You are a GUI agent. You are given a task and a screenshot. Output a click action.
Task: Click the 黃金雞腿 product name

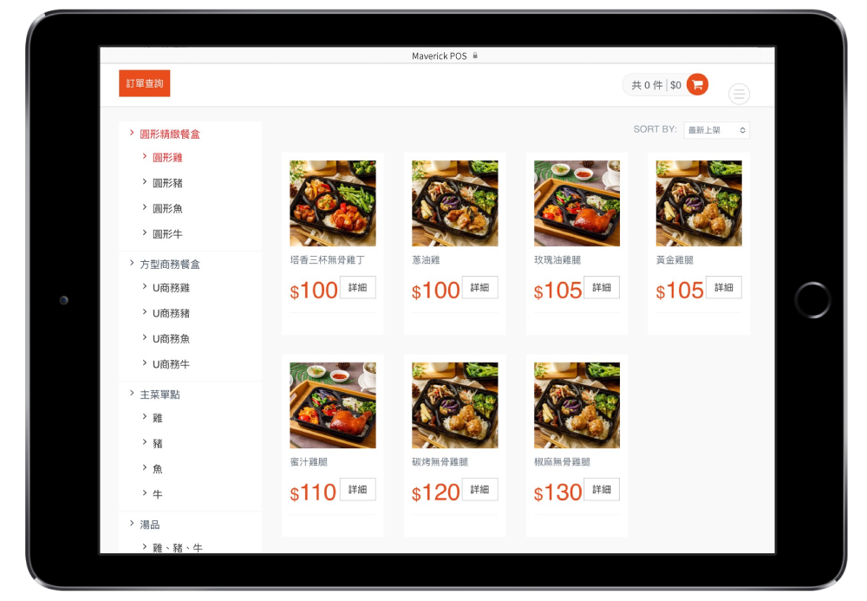point(675,260)
